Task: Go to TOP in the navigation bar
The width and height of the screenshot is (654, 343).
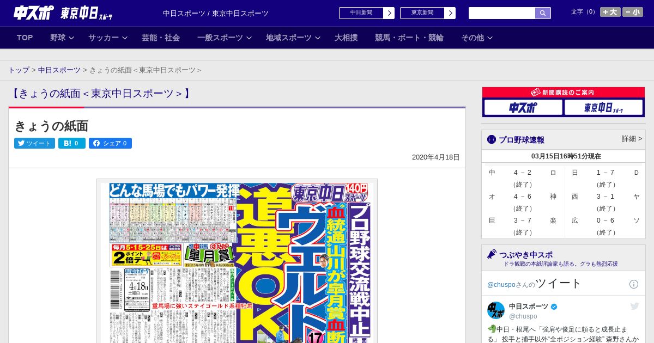Action: (25, 38)
